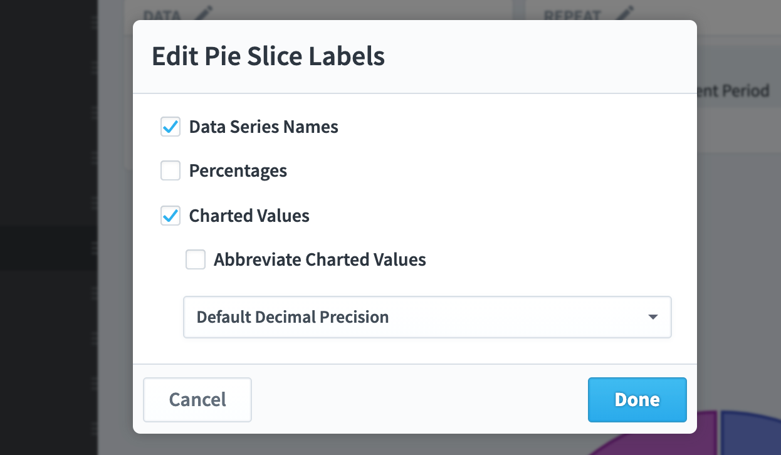Click the decimal precision dropdown arrow

(653, 317)
